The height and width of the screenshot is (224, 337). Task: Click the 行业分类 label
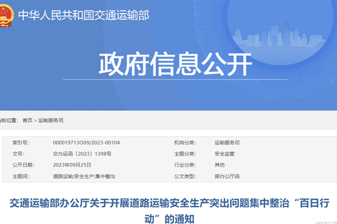click(185, 165)
